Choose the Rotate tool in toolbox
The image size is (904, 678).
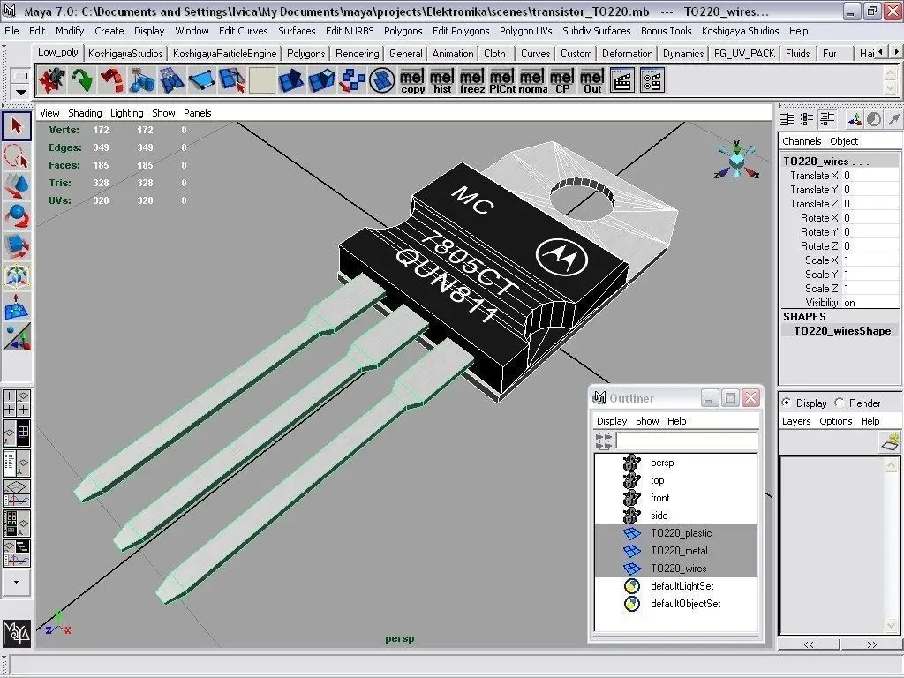coord(17,216)
